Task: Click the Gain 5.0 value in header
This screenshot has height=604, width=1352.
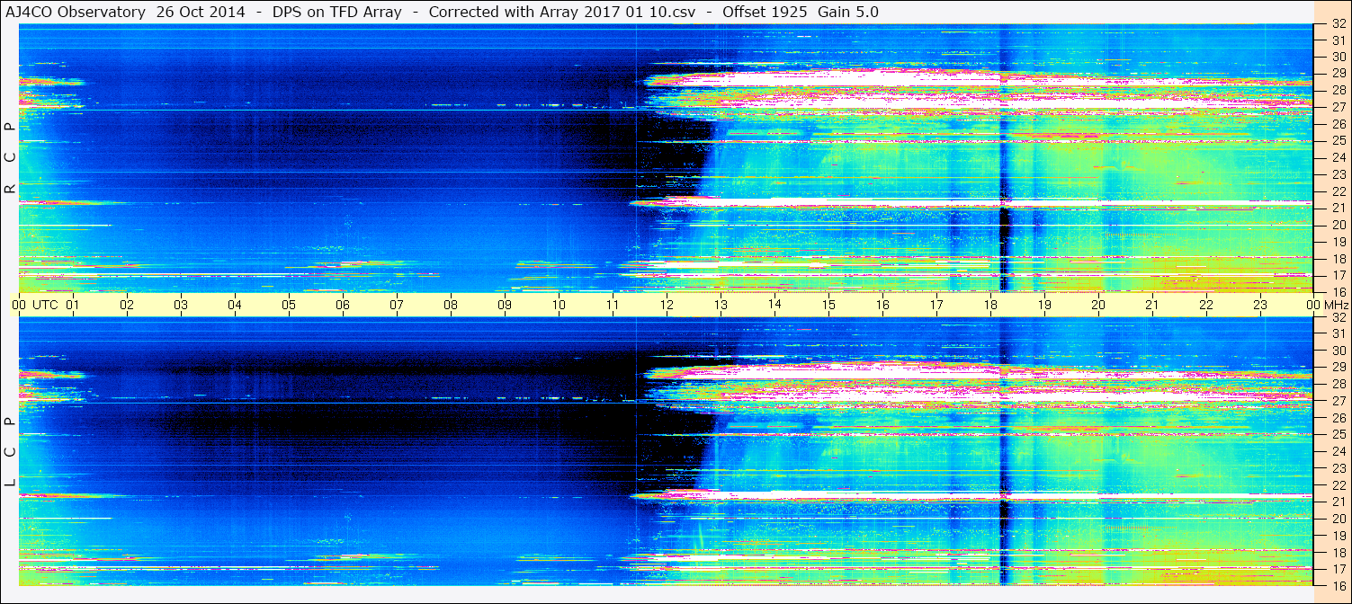Action: pyautogui.click(x=848, y=12)
